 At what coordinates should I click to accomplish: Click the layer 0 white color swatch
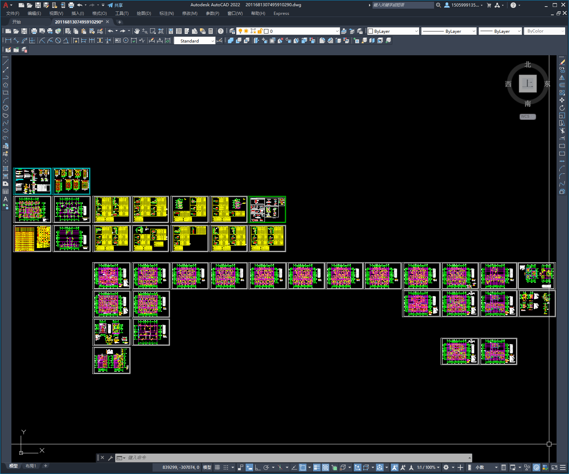[x=266, y=31]
